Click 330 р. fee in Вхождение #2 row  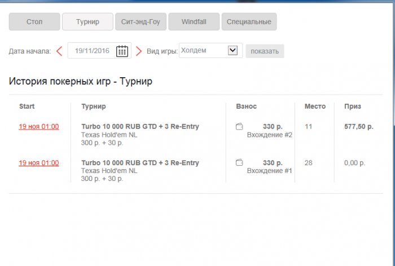(x=273, y=126)
